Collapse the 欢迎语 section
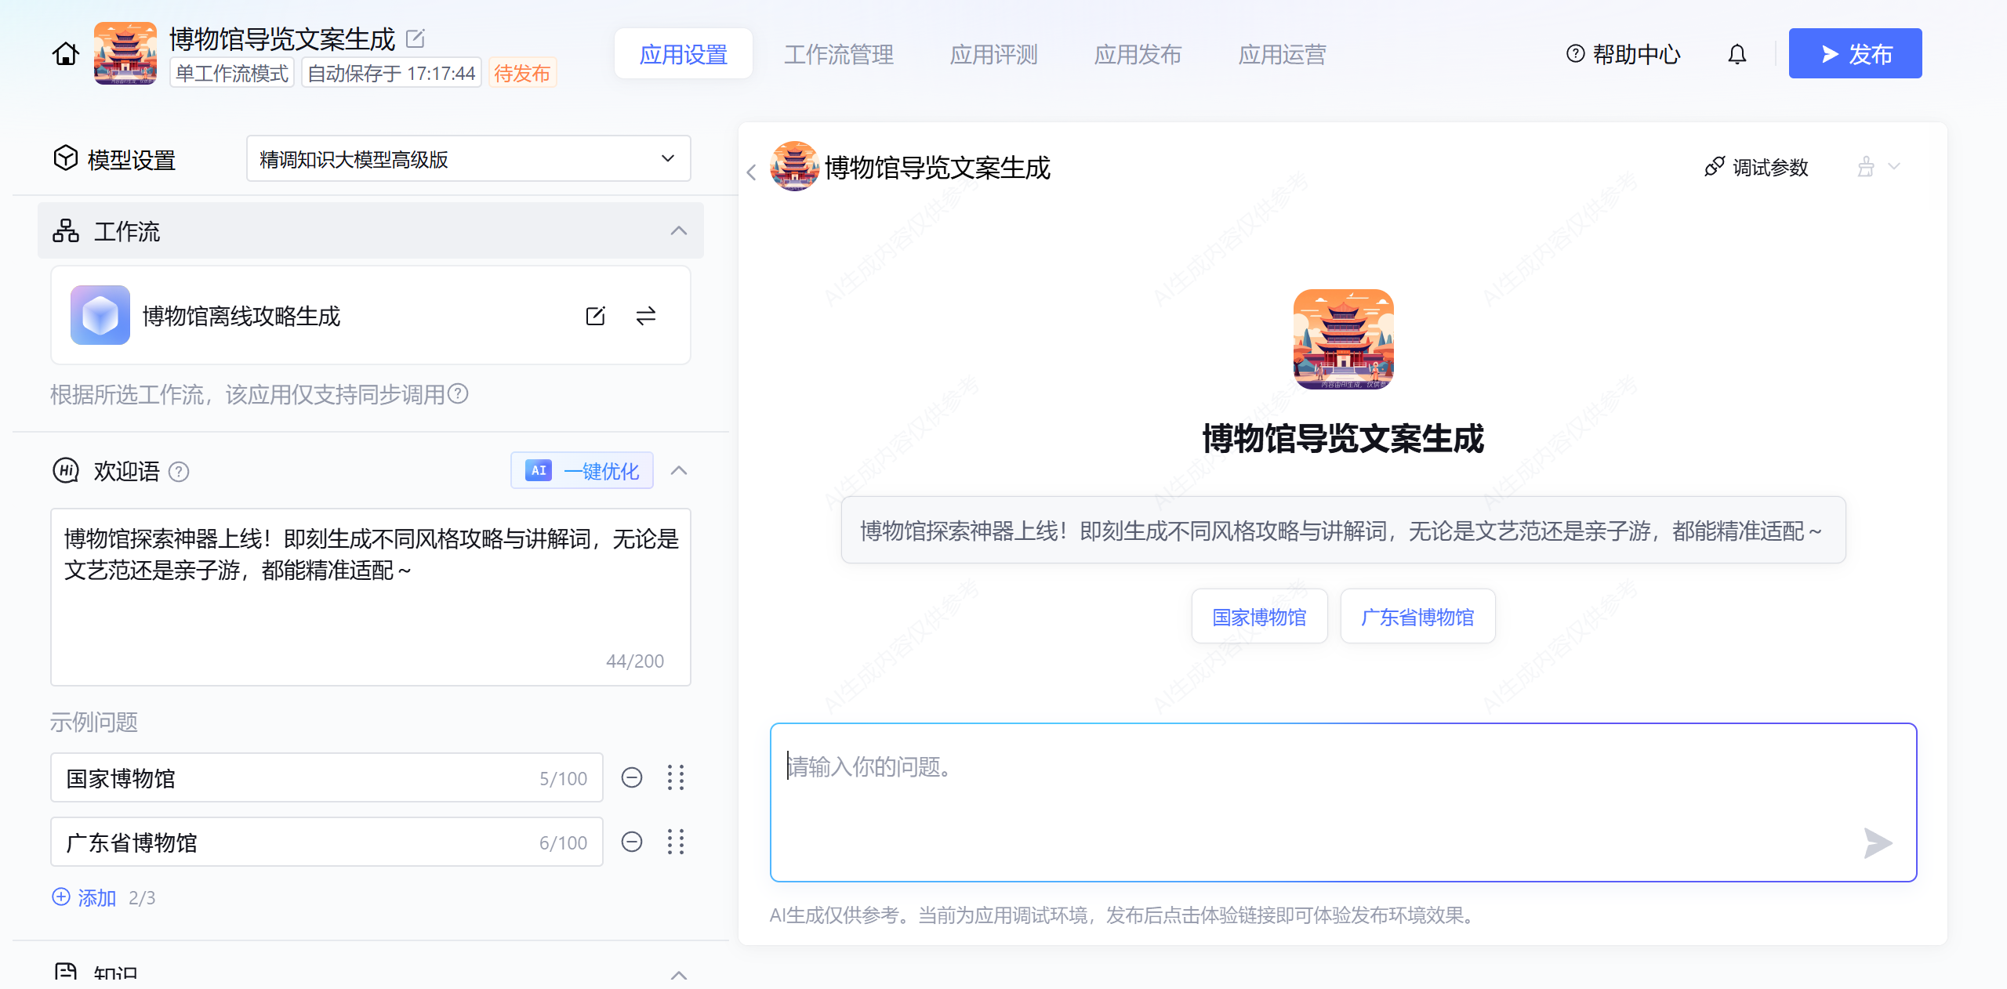Viewport: 2007px width, 989px height. point(679,471)
